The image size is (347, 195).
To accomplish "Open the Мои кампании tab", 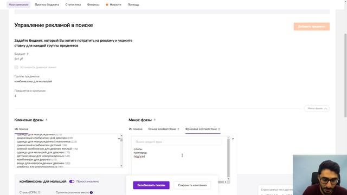I will [18, 5].
